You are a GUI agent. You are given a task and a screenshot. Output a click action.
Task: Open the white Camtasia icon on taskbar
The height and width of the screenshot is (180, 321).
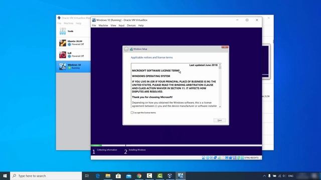pos(149,175)
